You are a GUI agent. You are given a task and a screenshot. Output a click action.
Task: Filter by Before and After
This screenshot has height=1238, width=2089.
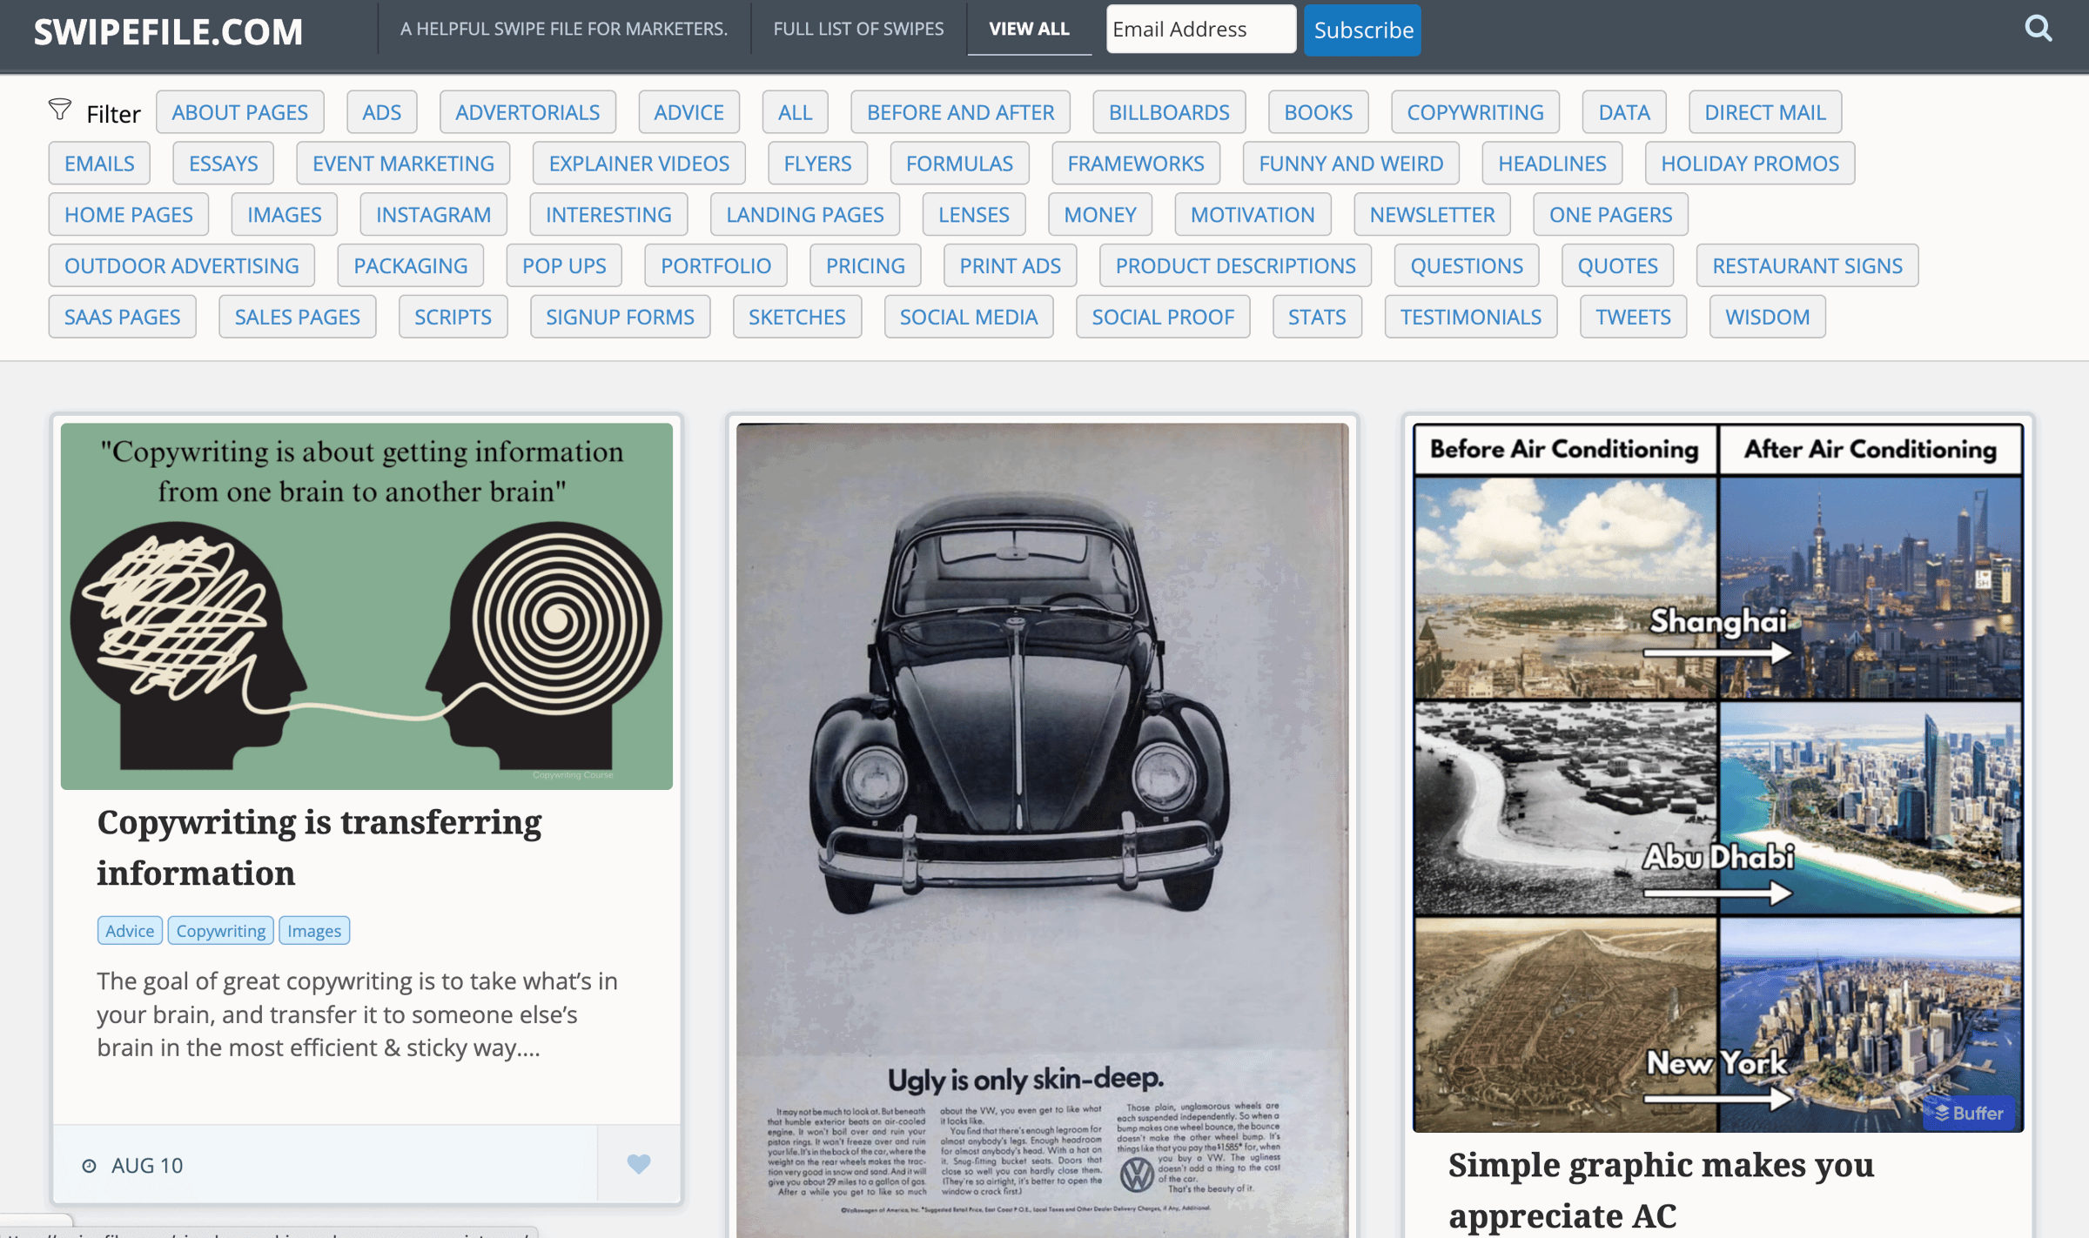(x=960, y=112)
